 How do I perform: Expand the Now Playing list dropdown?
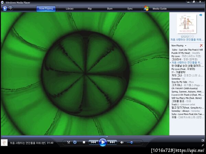(x=186, y=46)
